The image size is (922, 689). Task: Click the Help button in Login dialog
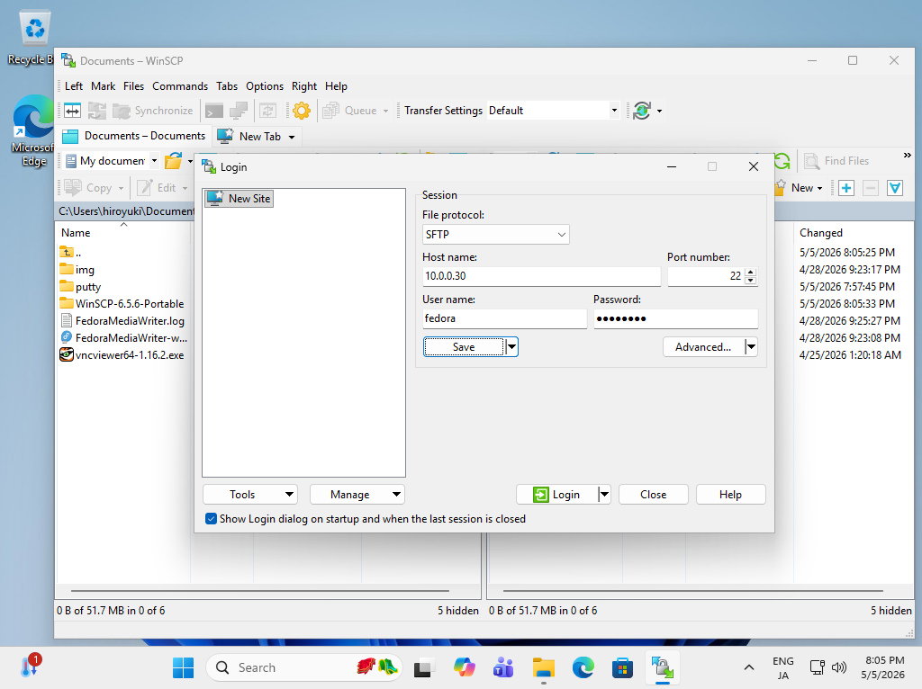(730, 495)
